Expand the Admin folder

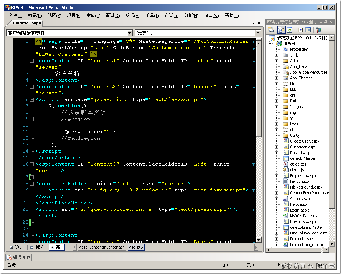pyautogui.click(x=276, y=61)
